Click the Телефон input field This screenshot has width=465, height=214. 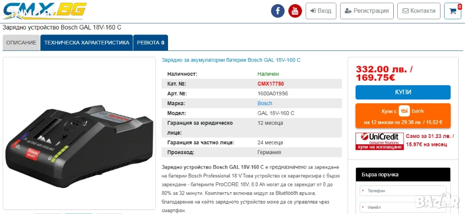[x=403, y=191]
